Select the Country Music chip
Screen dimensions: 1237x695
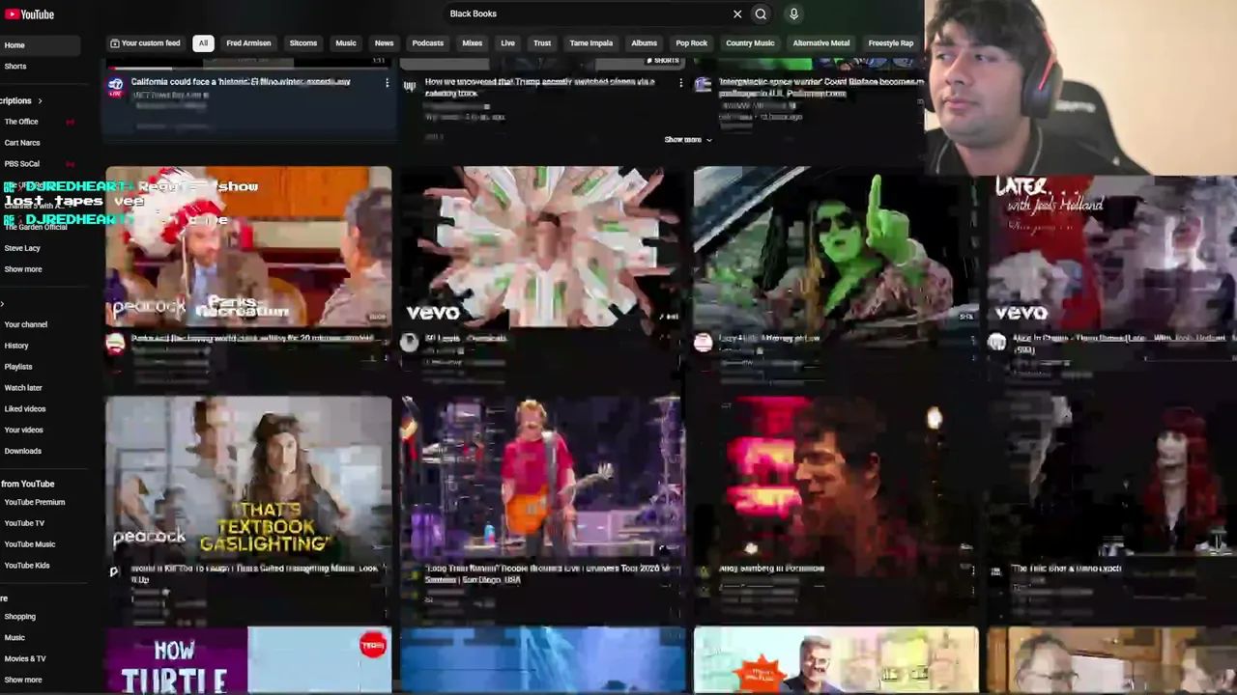pos(750,43)
